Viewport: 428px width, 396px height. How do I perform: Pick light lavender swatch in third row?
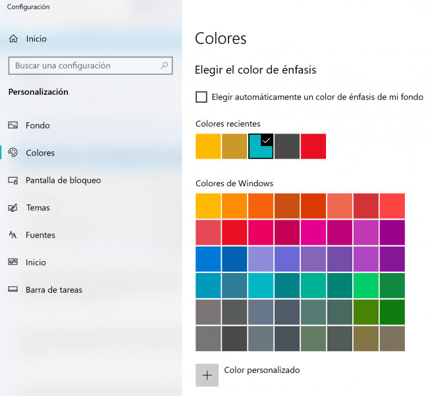click(261, 259)
